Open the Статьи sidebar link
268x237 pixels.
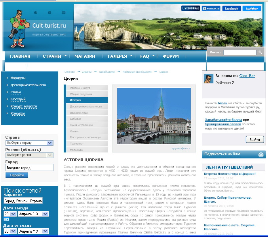15,92
